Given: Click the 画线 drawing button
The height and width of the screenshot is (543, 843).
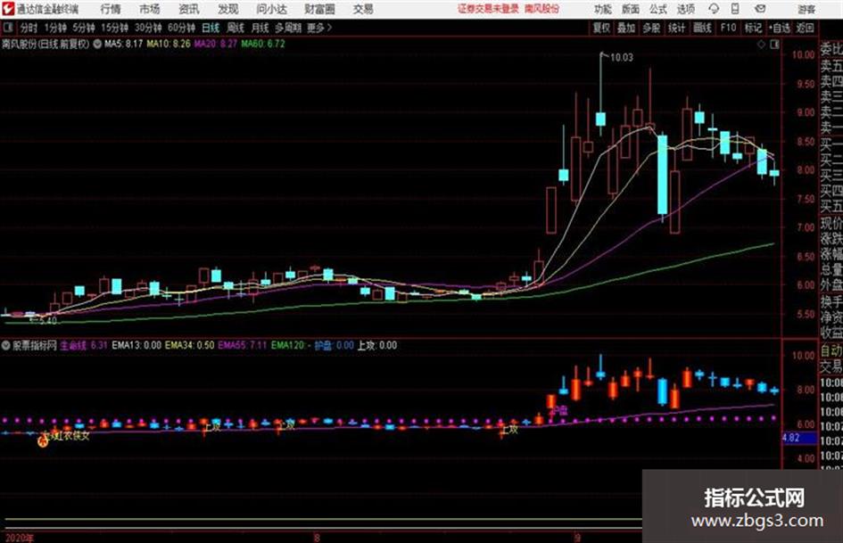Looking at the screenshot, I should click(703, 28).
